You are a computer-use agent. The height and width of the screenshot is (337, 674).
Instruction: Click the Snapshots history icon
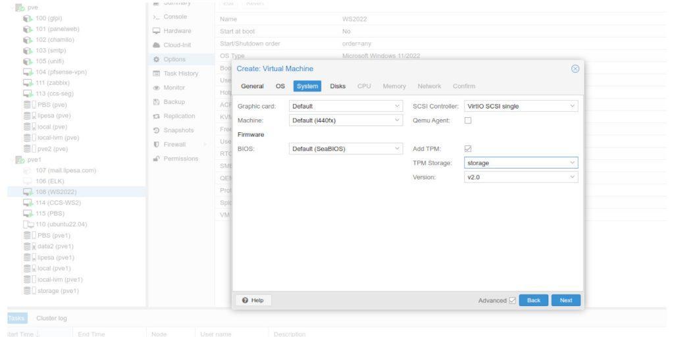(x=157, y=130)
